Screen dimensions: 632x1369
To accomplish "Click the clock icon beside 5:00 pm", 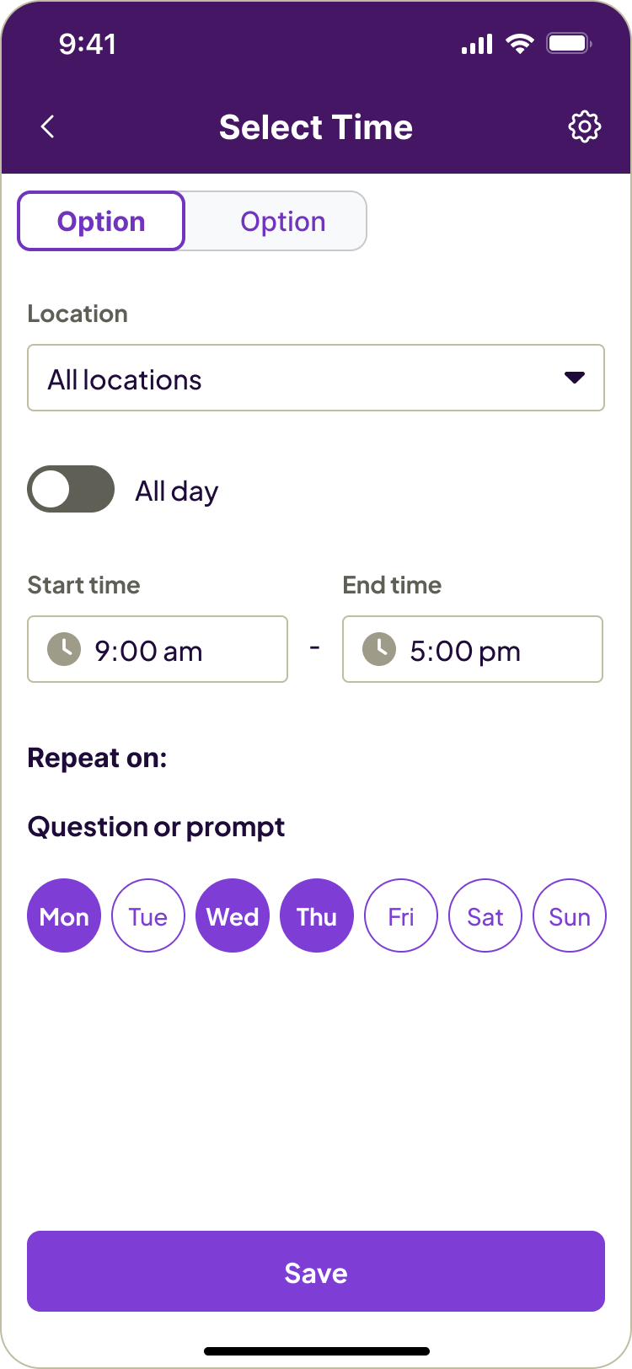I will point(379,650).
